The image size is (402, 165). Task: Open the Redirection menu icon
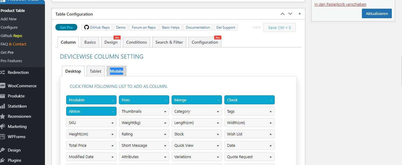[x=2, y=72]
